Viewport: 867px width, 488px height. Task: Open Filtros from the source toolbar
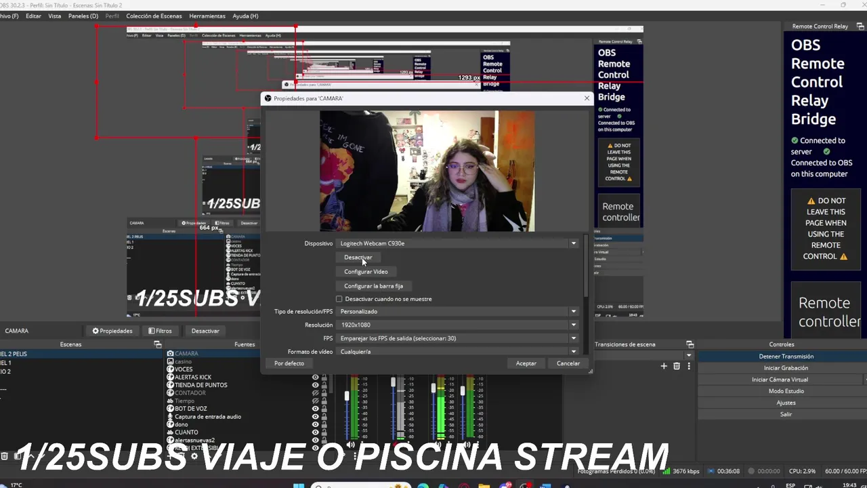160,331
